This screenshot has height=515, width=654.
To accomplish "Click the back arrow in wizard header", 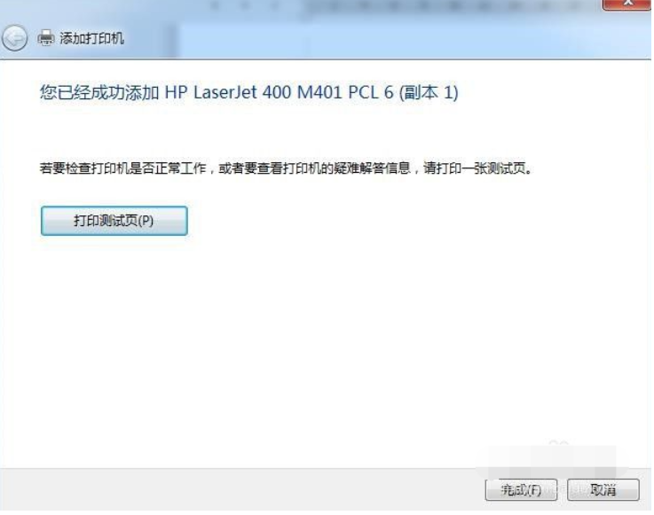I will [x=14, y=38].
